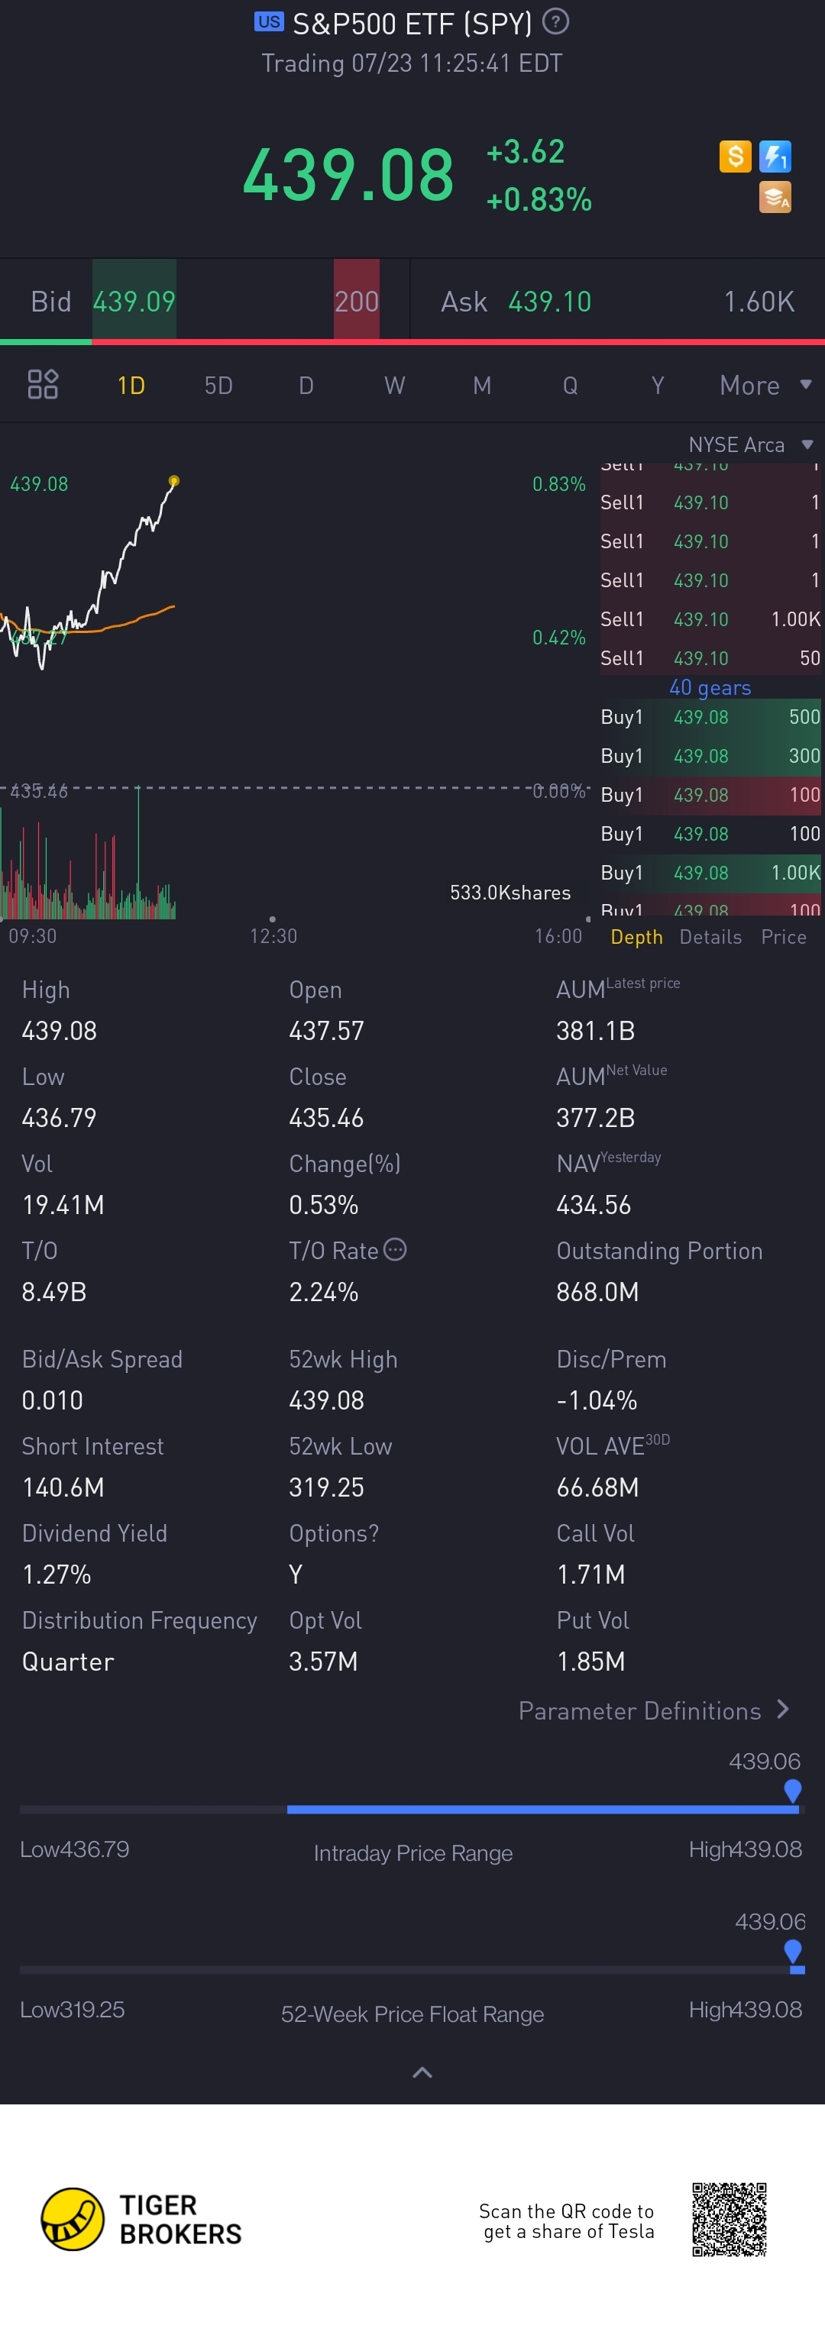
Task: Tap the Disc/Prem value -1.04%
Action: (597, 1400)
